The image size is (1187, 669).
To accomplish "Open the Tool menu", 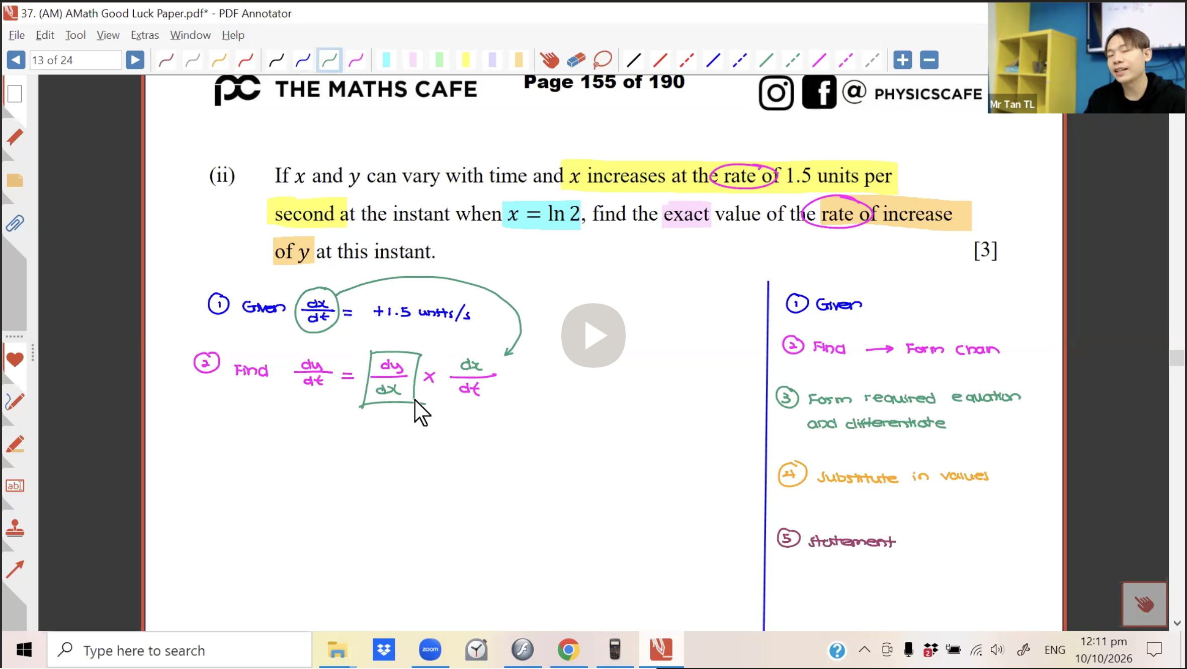I will pos(75,35).
